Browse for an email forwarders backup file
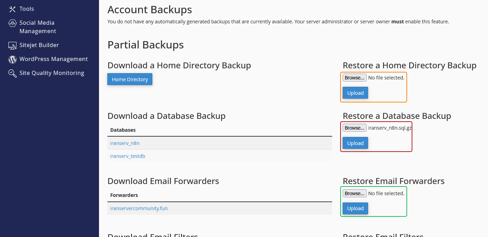The width and height of the screenshot is (488, 237). click(354, 193)
